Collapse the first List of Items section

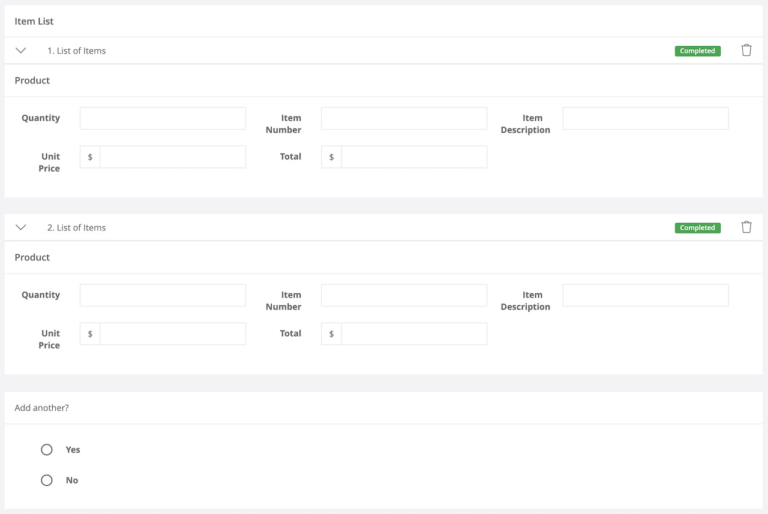(x=21, y=50)
